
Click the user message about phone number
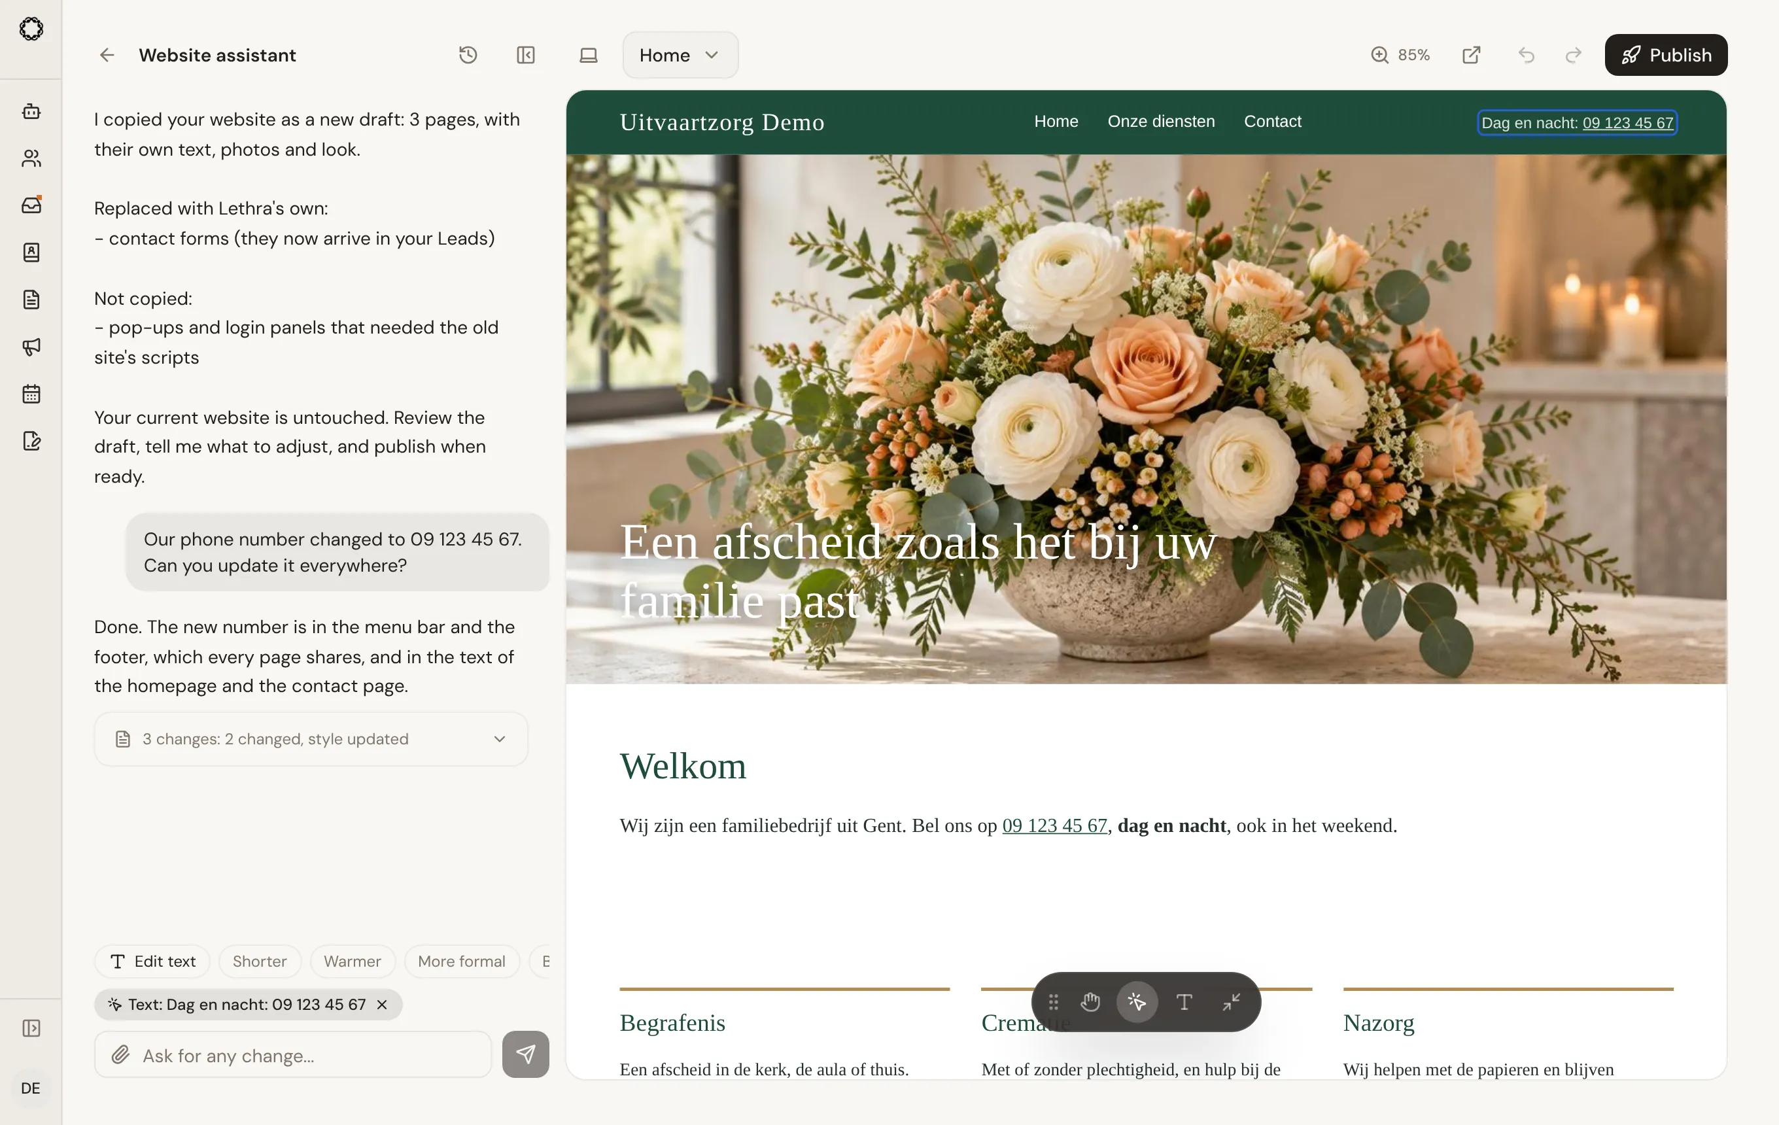(337, 553)
